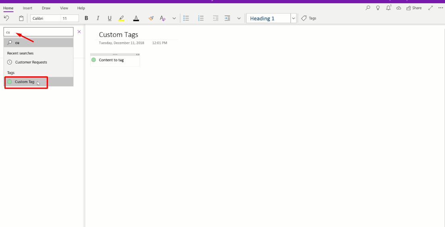Click the lightbulb Tell Me icon
The height and width of the screenshot is (227, 445).
point(378,8)
